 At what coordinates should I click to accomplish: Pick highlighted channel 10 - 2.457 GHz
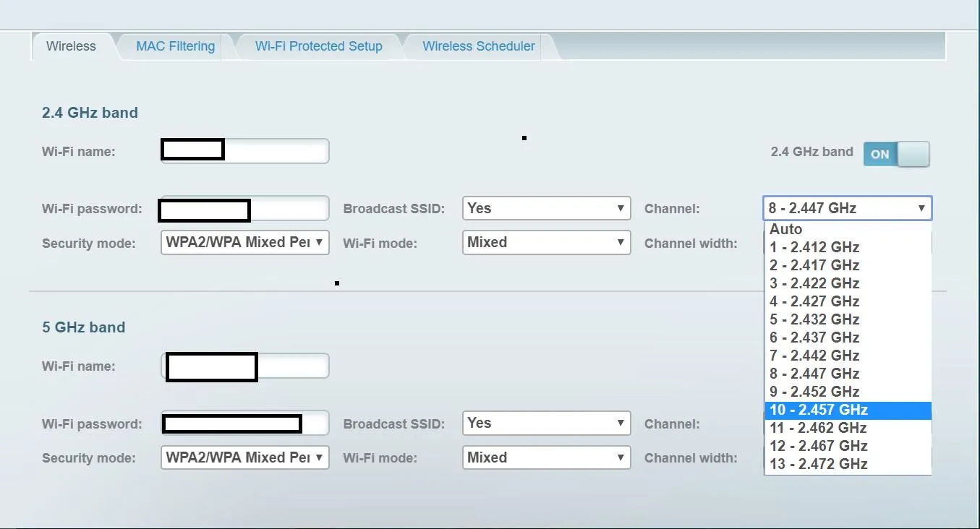(x=848, y=410)
